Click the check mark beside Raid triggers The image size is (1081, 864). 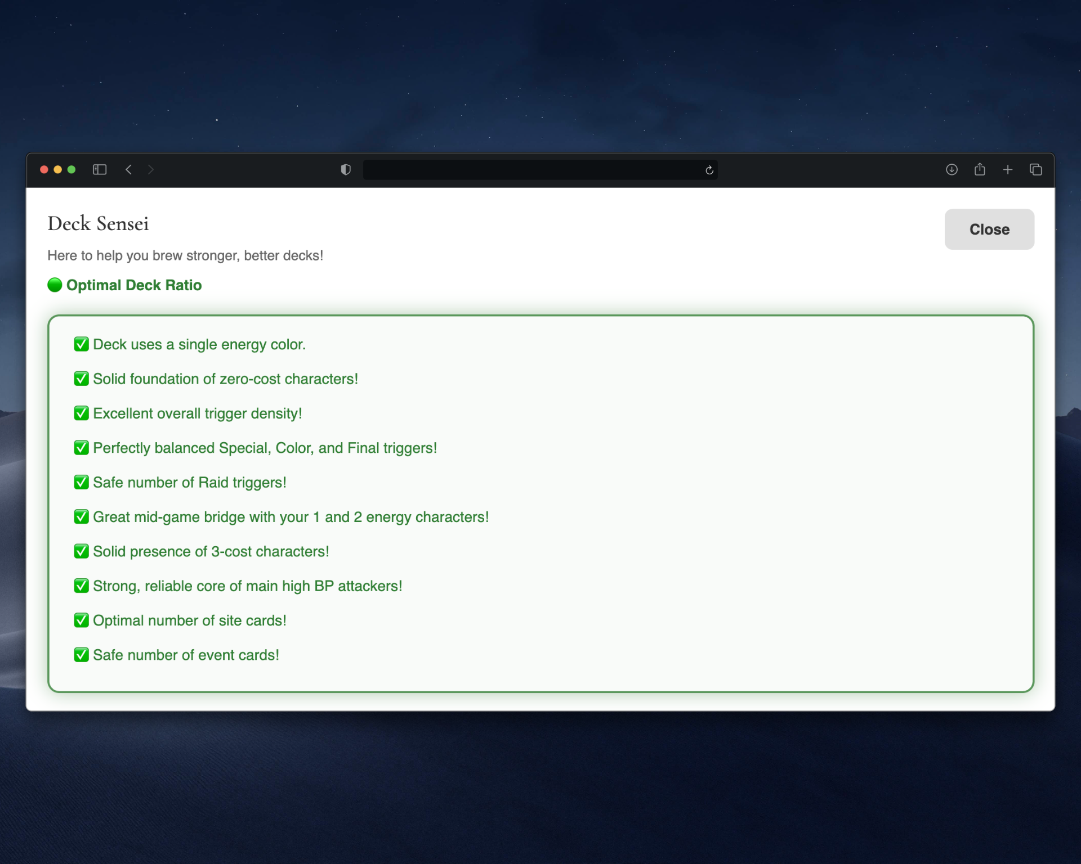(x=81, y=482)
